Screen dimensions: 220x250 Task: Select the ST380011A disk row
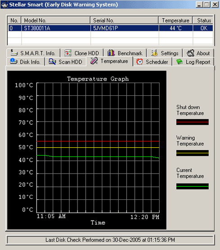(110, 28)
